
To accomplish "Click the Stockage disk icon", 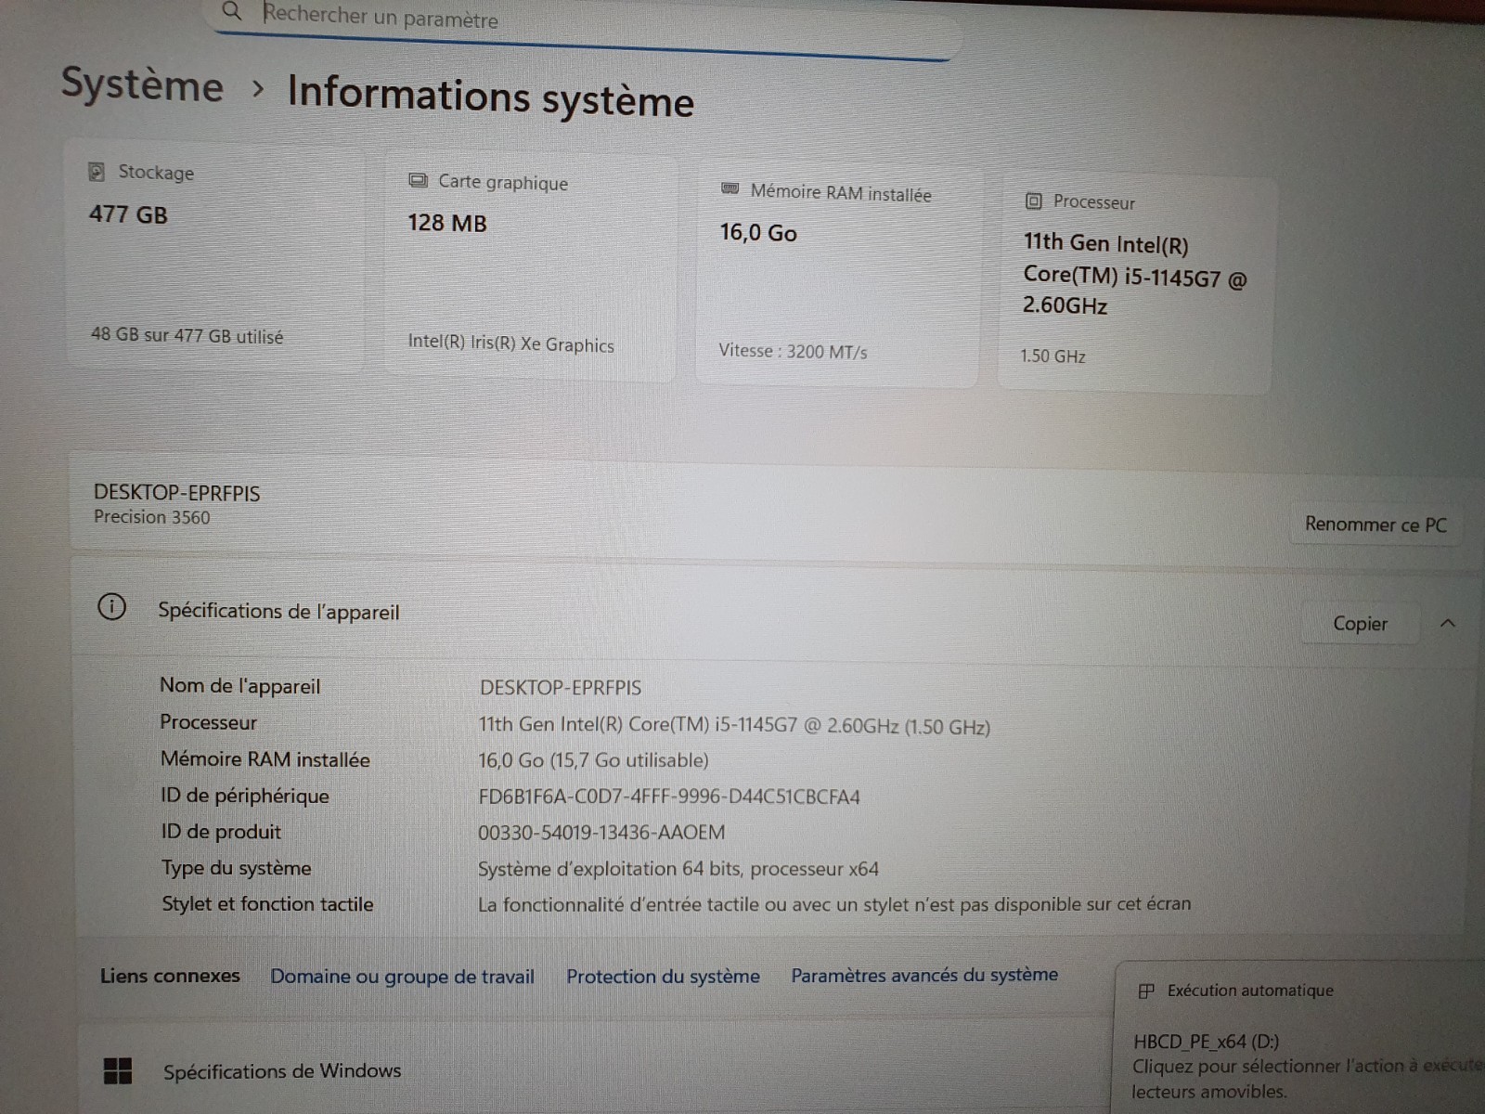I will tap(96, 172).
